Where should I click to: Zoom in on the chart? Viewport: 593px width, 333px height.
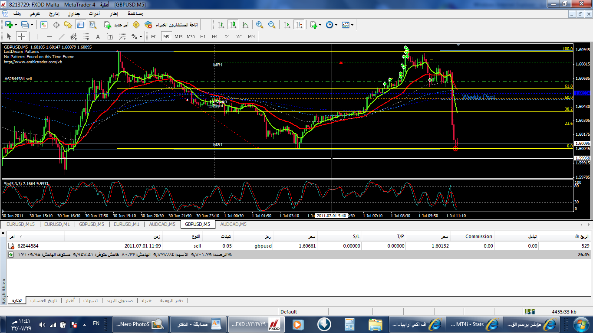260,25
